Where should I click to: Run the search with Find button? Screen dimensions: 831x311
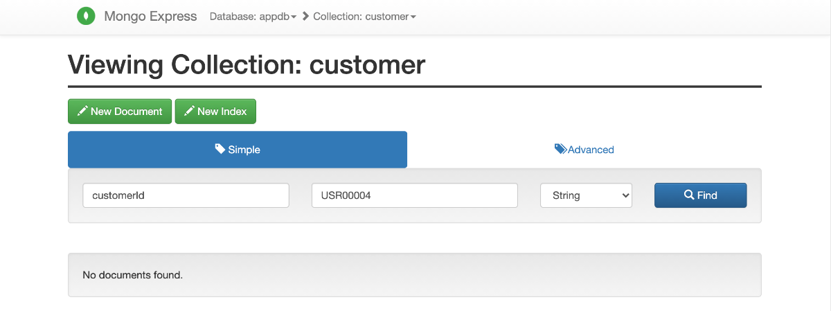tap(700, 195)
